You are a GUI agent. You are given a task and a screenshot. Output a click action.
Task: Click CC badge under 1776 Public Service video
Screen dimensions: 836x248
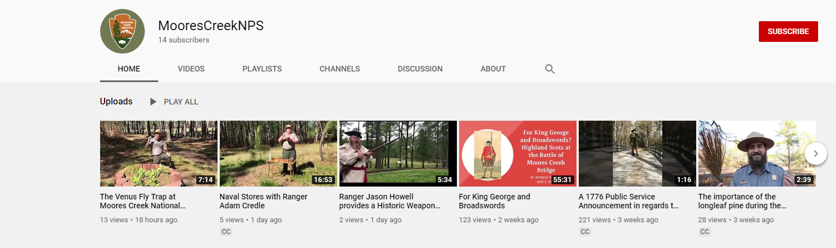click(x=585, y=231)
